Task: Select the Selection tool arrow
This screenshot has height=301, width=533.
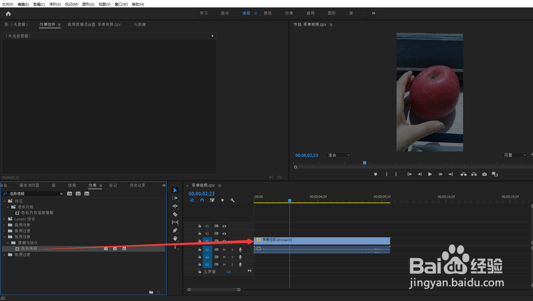Action: click(175, 190)
